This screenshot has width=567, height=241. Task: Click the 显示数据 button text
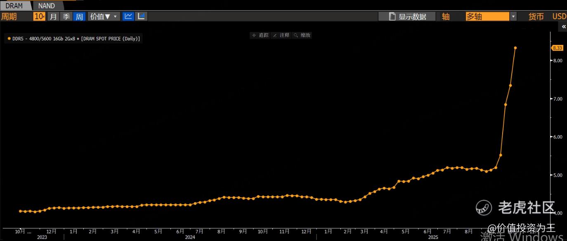412,16
